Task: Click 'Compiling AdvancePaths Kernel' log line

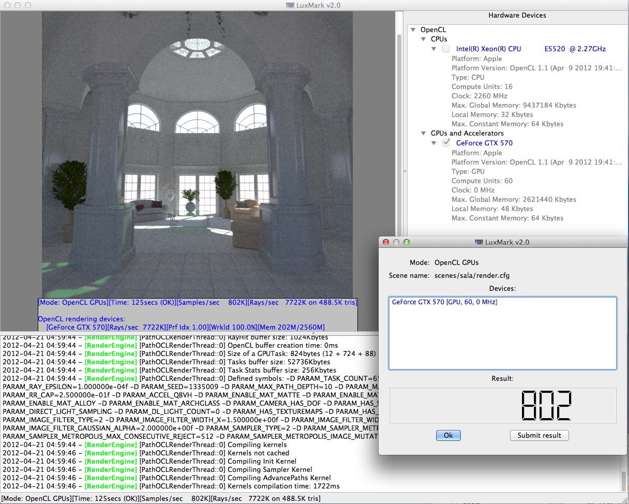Action: (167, 478)
